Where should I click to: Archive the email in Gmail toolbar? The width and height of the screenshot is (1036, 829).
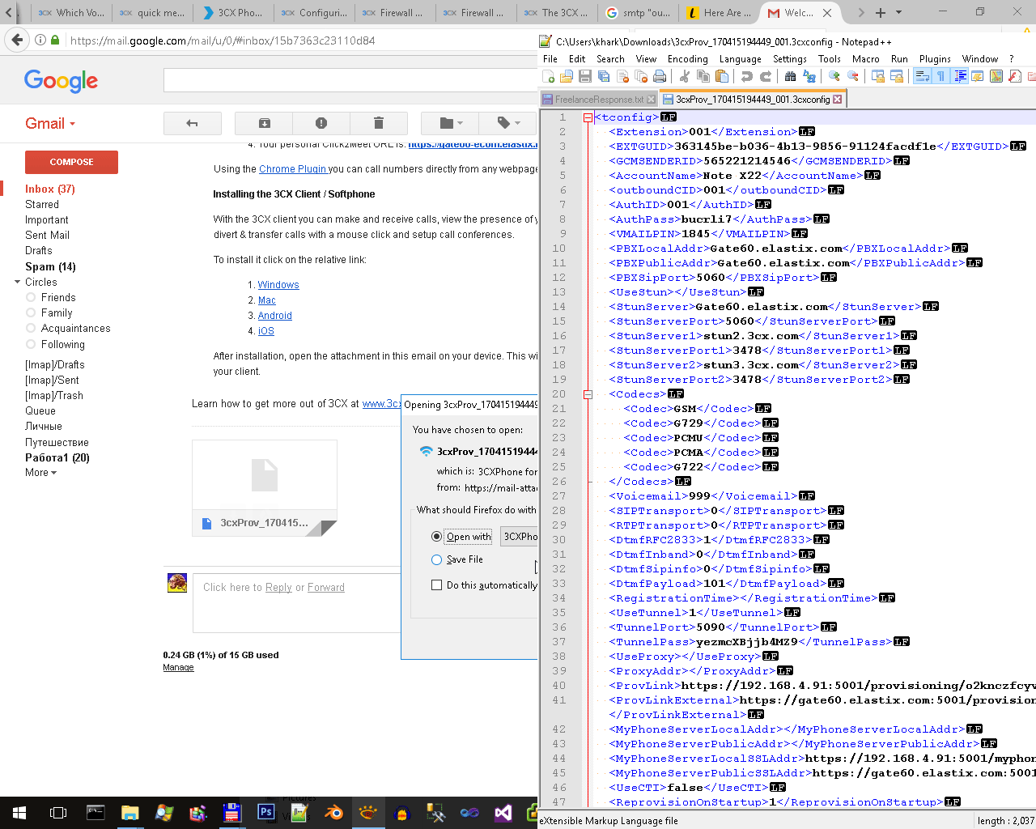point(264,123)
